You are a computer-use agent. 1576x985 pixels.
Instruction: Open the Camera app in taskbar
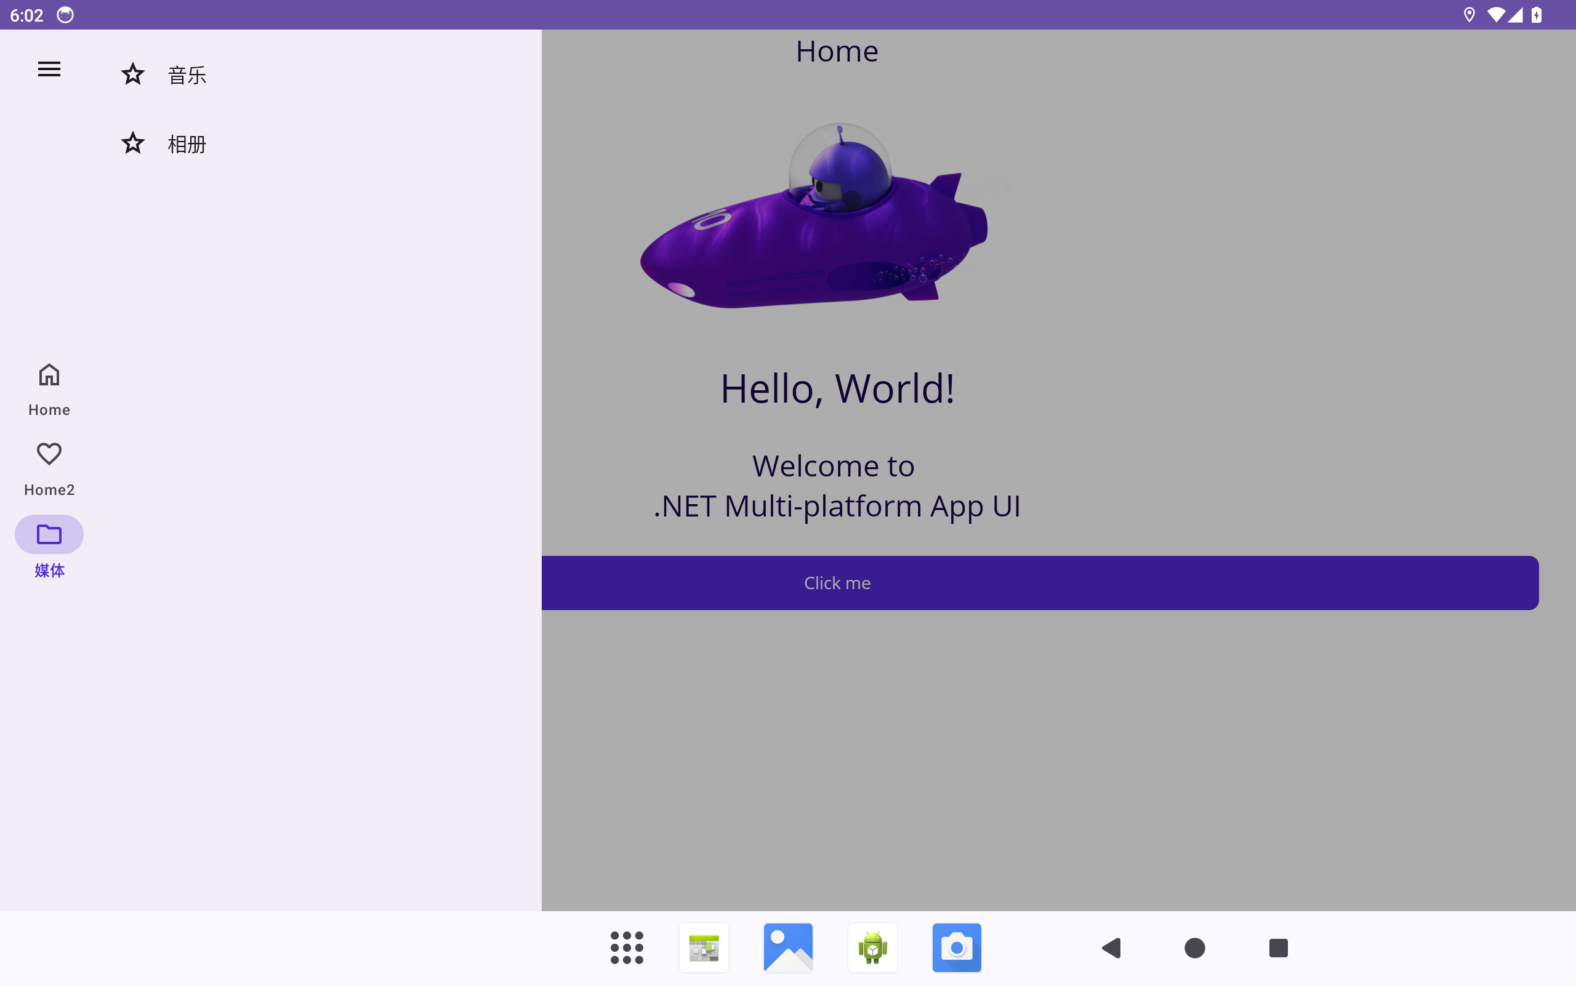tap(957, 947)
